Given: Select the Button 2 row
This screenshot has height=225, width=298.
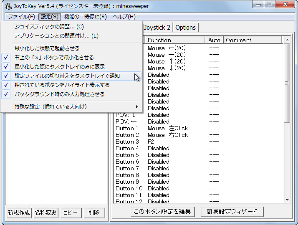Looking at the screenshot, I should coord(199,135).
